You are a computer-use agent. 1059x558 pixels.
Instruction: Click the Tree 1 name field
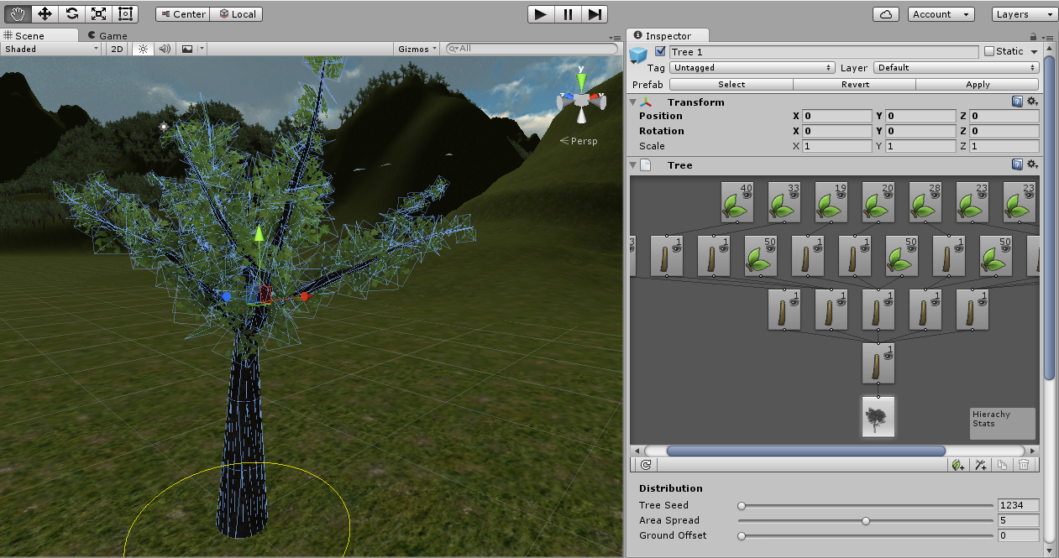[824, 52]
